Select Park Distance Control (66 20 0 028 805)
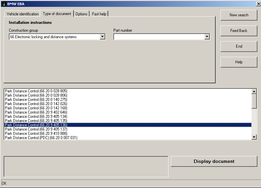The height and width of the screenshot is (188, 261). (36, 91)
